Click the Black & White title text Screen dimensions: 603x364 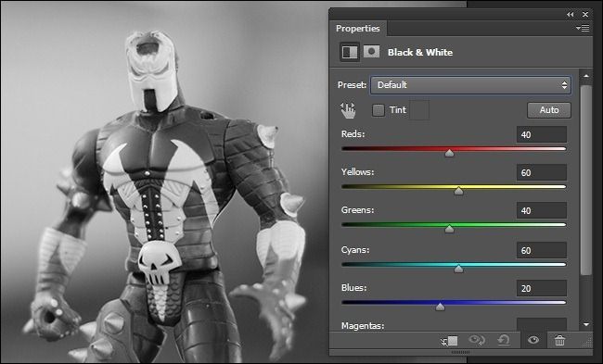(x=420, y=52)
